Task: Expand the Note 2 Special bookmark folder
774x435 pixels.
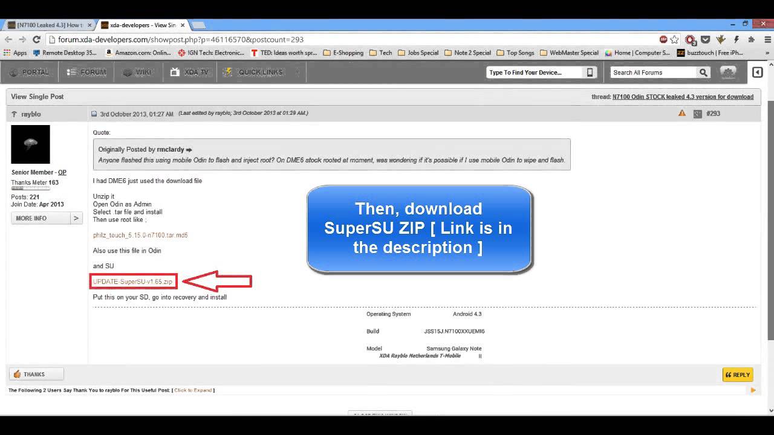Action: click(468, 53)
